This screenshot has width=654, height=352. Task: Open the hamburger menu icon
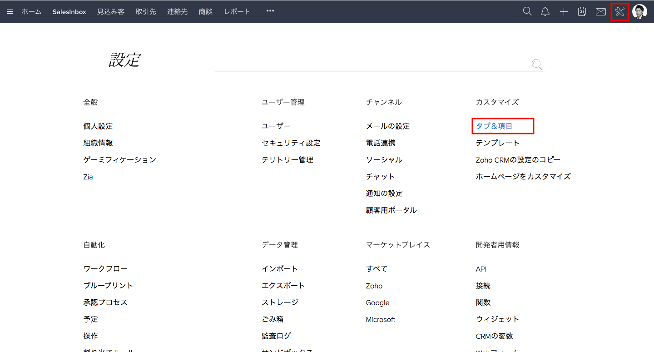[x=10, y=12]
